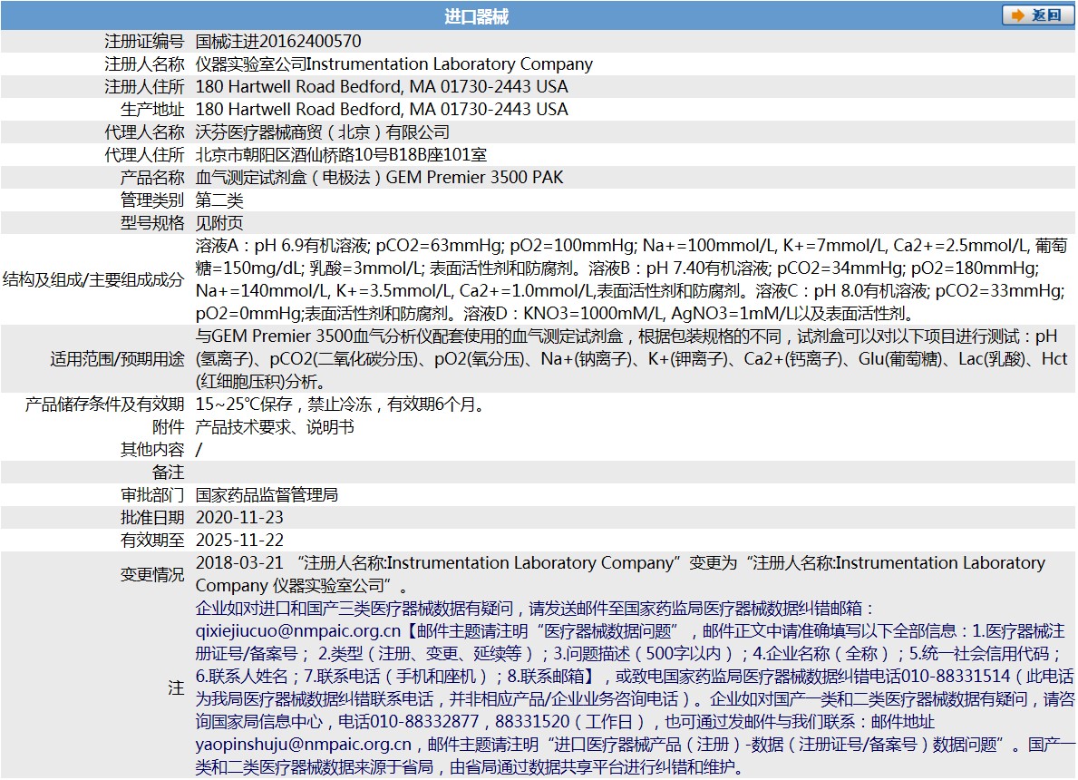Click the 返回 back button
The width and height of the screenshot is (1078, 780).
coord(1037,15)
